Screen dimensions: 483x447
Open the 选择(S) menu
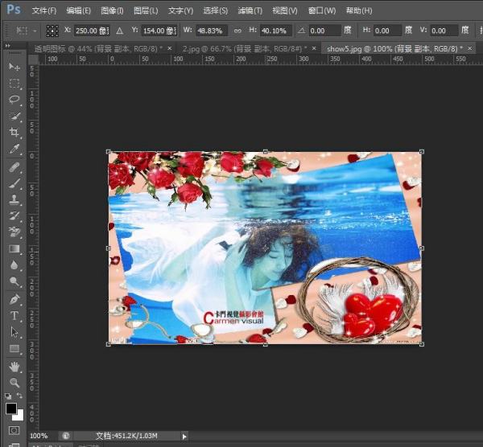[215, 10]
